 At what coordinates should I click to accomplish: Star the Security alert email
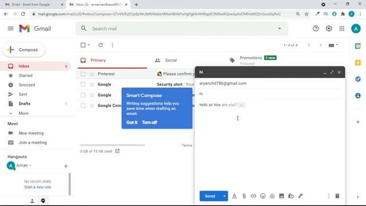coord(91,84)
